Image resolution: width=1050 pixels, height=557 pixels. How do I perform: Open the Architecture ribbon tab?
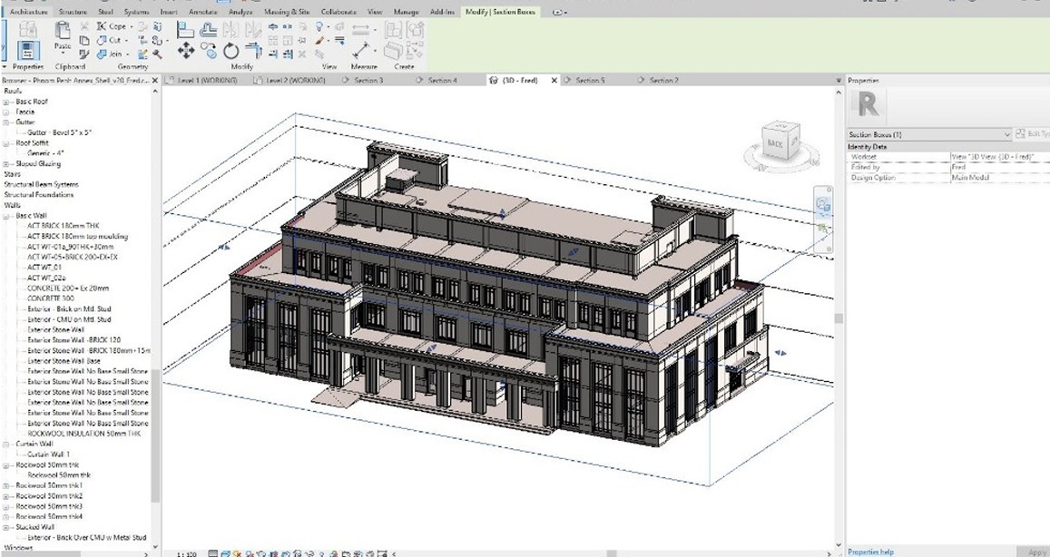[x=28, y=12]
